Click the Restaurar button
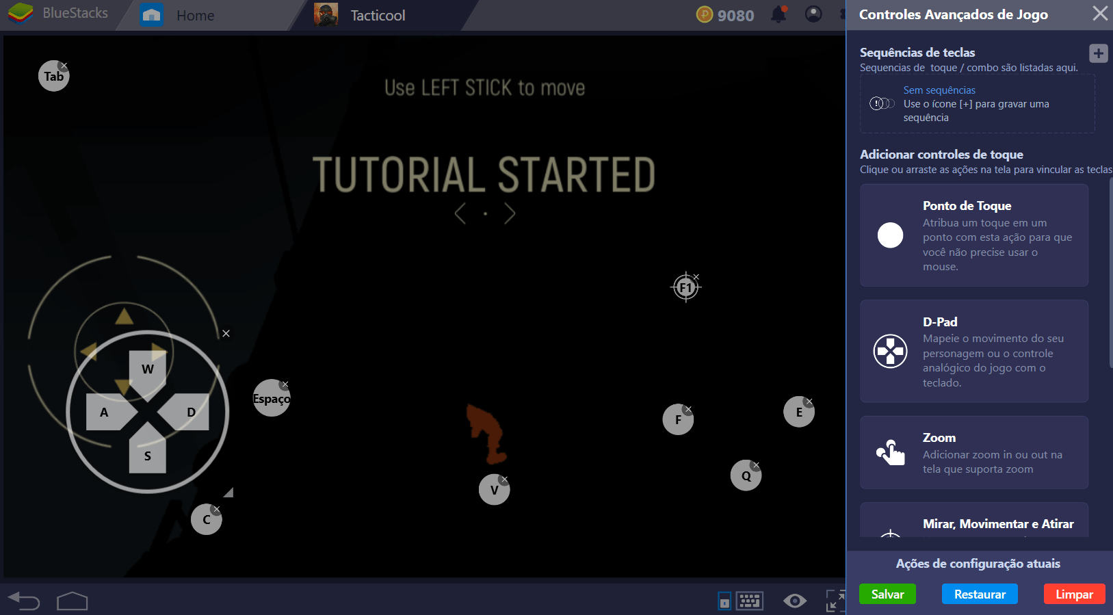This screenshot has width=1113, height=615. 980,594
